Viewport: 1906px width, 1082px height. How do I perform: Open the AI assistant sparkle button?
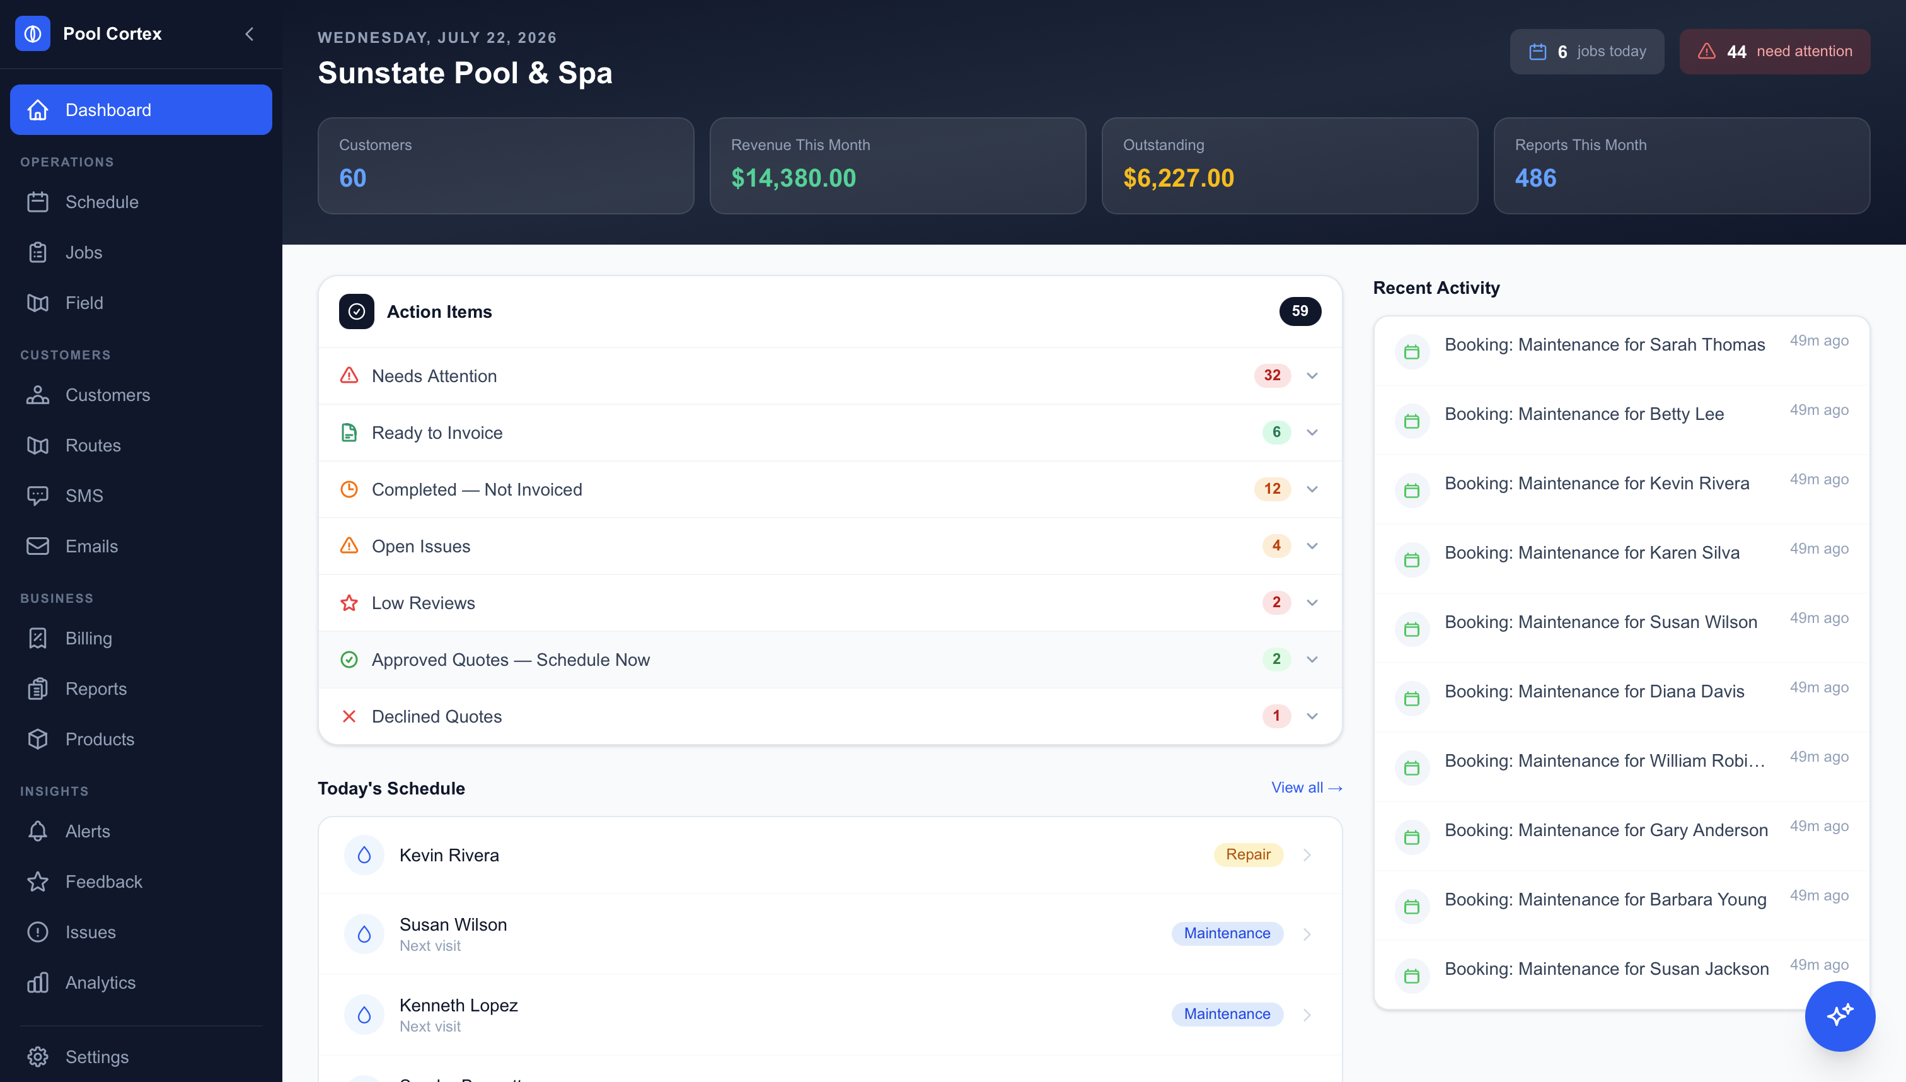tap(1839, 1015)
